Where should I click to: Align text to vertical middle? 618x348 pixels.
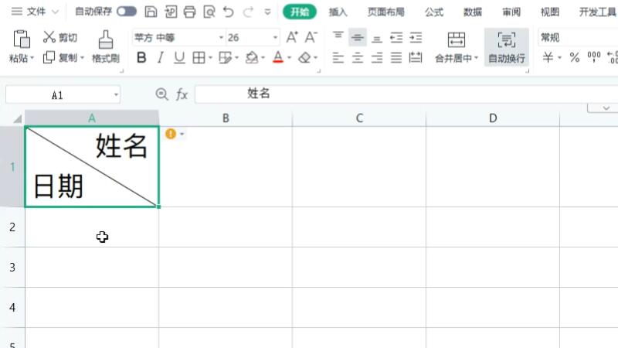pyautogui.click(x=358, y=37)
